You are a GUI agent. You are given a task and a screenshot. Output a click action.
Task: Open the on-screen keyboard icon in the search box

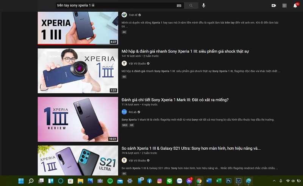pyautogui.click(x=179, y=6)
